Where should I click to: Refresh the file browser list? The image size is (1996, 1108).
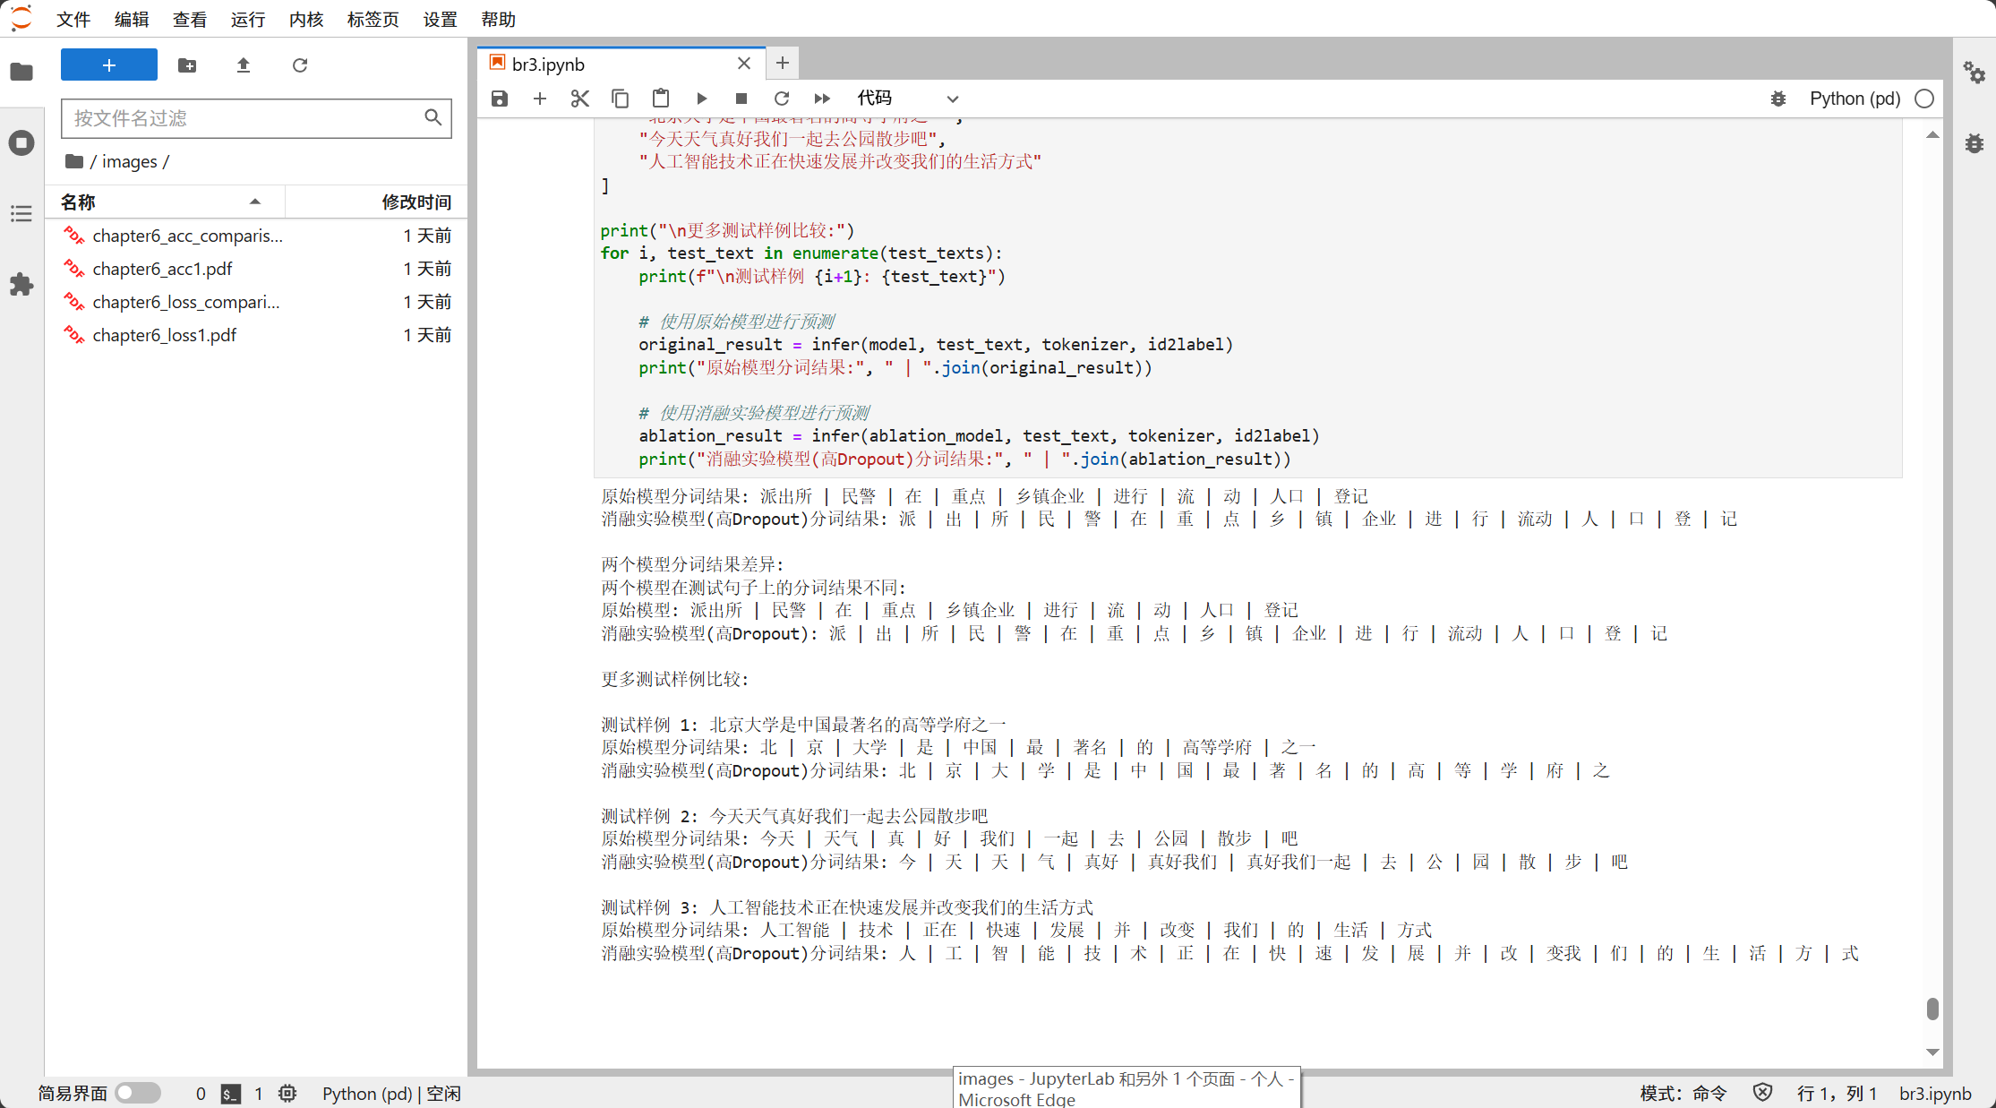click(300, 64)
